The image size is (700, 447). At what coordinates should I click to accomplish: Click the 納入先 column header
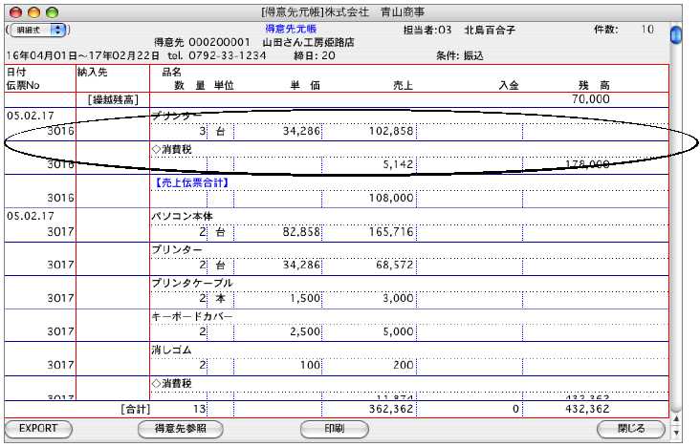click(x=94, y=72)
